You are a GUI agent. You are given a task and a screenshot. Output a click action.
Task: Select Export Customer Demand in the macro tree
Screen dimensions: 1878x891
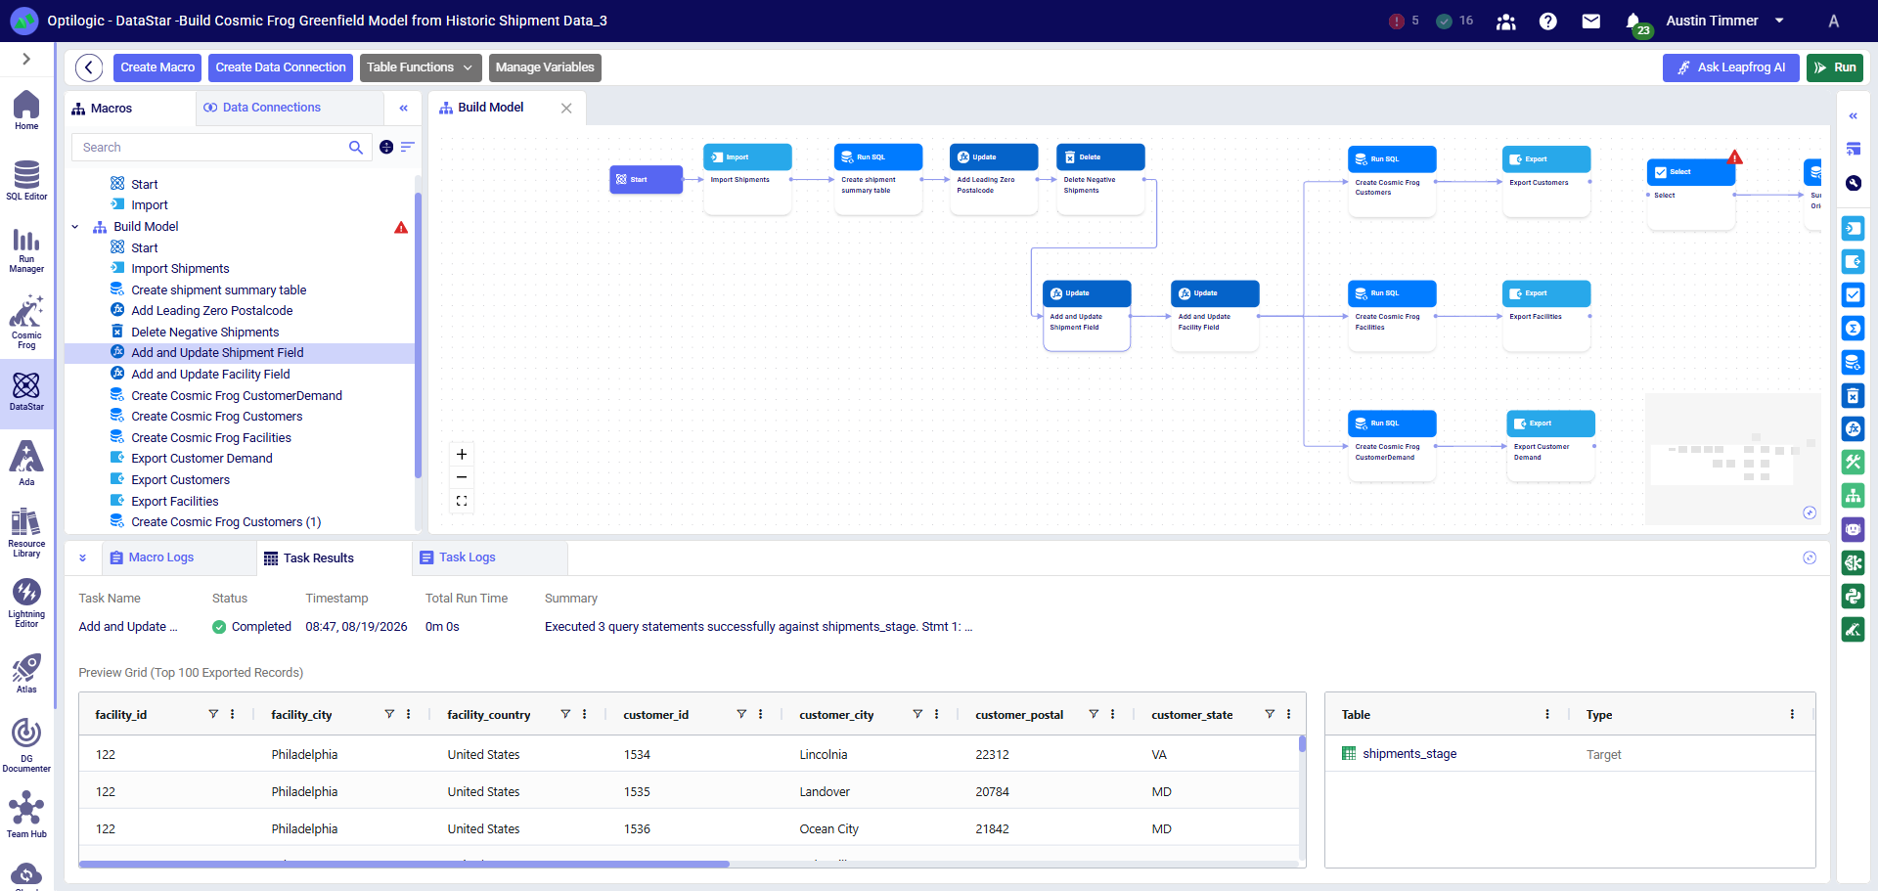pyautogui.click(x=240, y=459)
